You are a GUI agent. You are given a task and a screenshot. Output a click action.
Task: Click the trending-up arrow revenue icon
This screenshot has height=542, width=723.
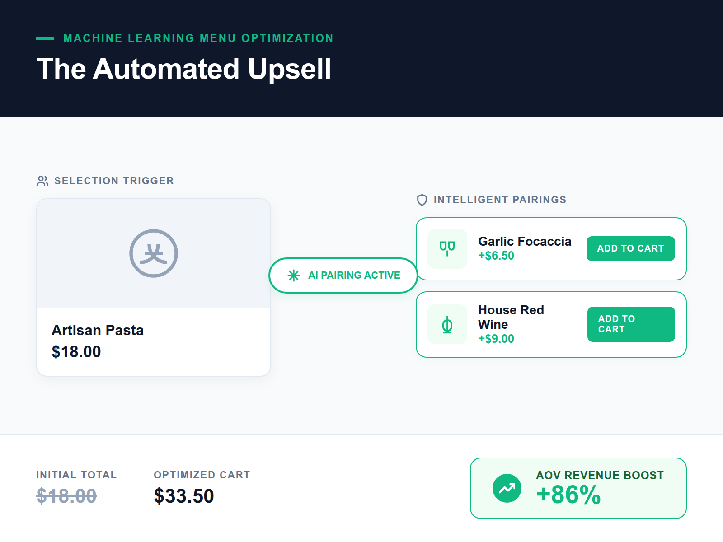click(x=507, y=488)
